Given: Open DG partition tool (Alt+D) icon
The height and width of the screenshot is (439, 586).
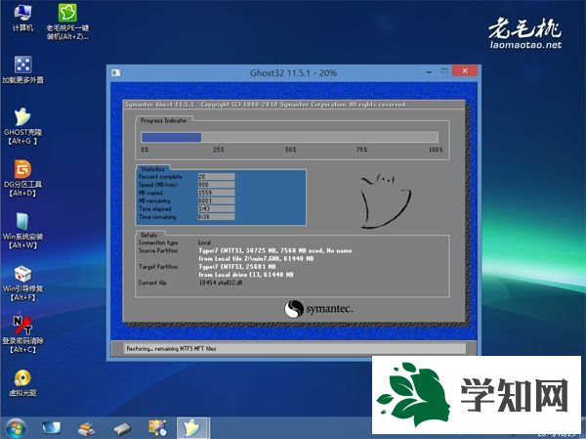Looking at the screenshot, I should [22, 178].
